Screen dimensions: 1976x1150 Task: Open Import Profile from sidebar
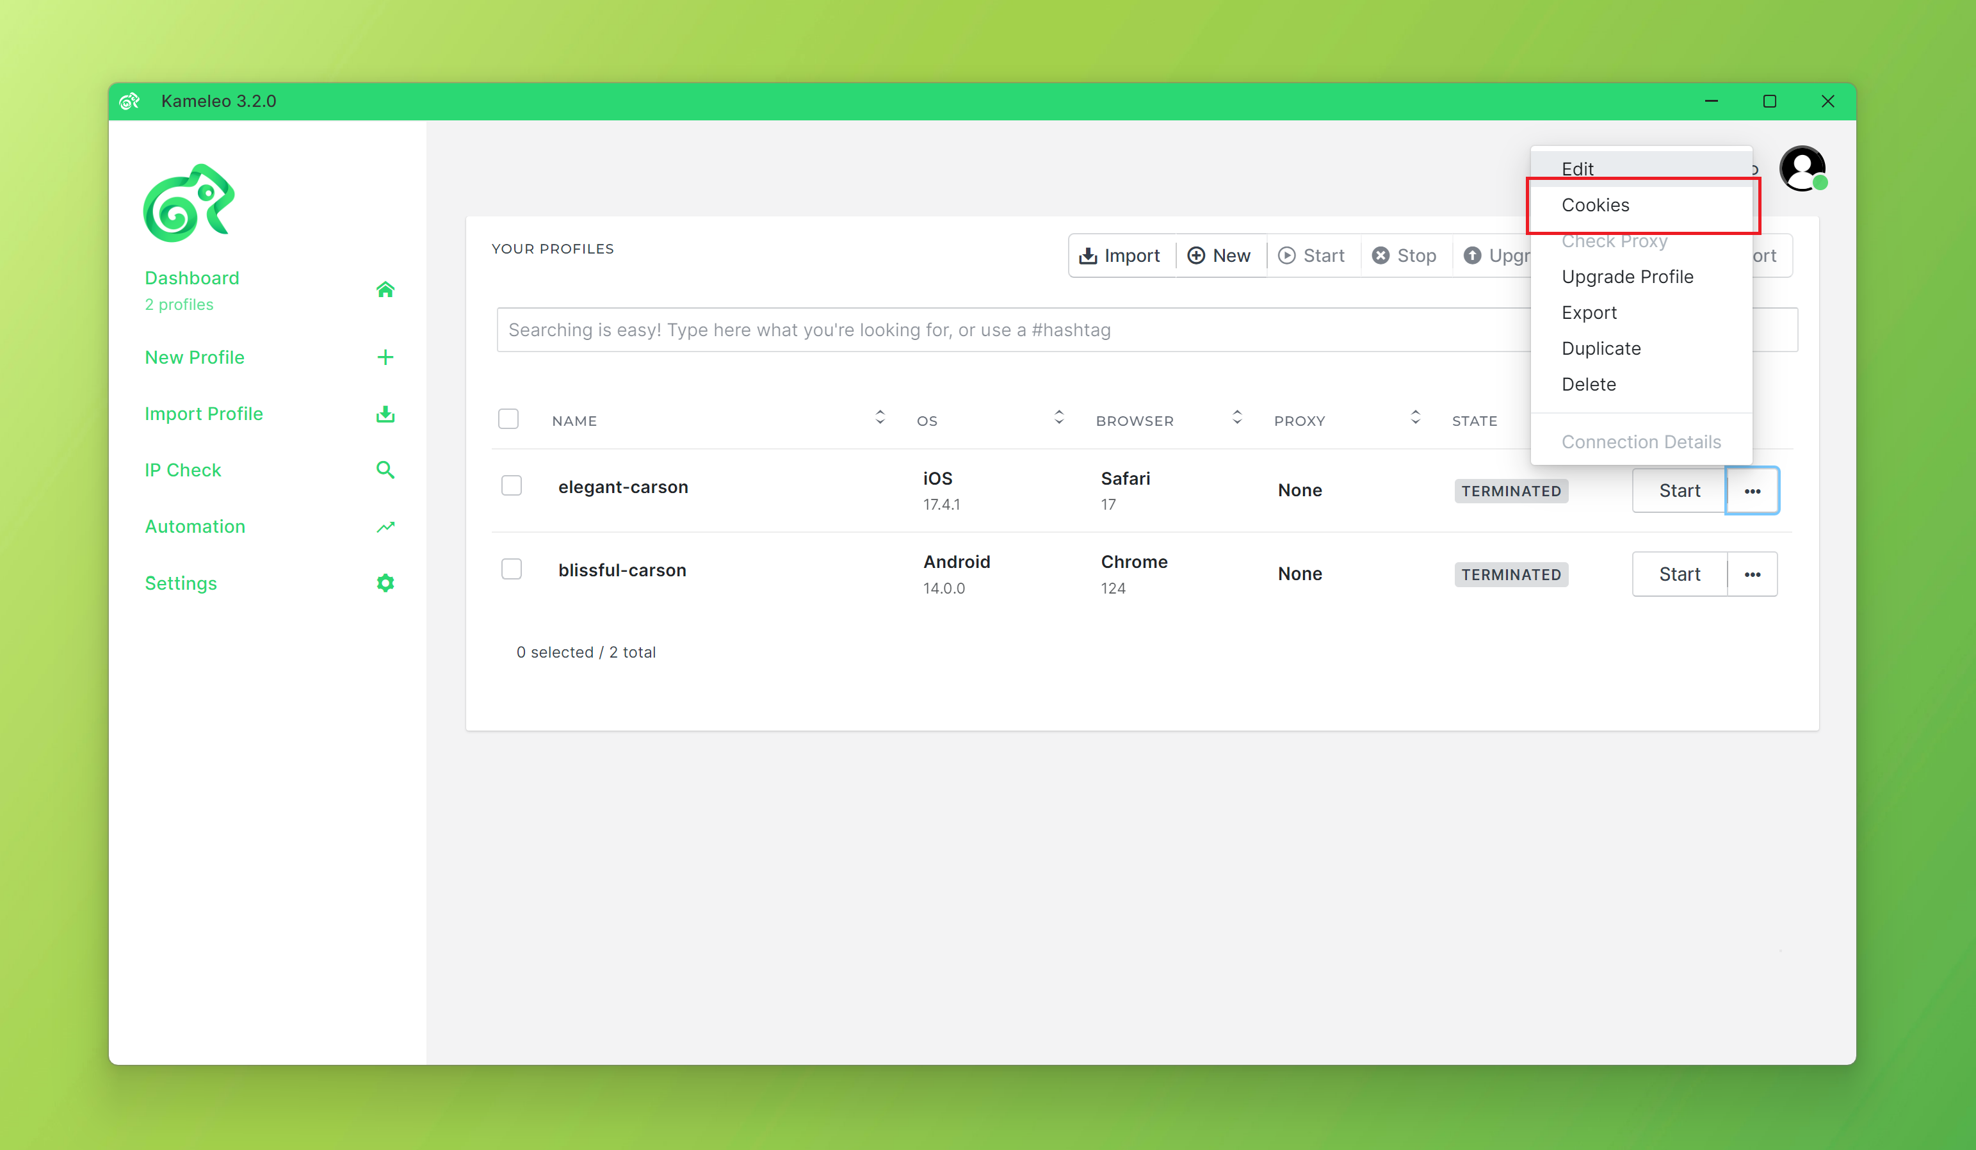tap(204, 414)
